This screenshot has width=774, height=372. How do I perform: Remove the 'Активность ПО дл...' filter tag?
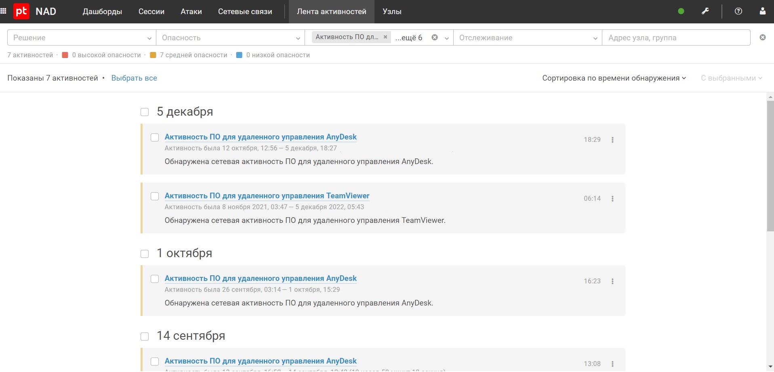(x=385, y=37)
